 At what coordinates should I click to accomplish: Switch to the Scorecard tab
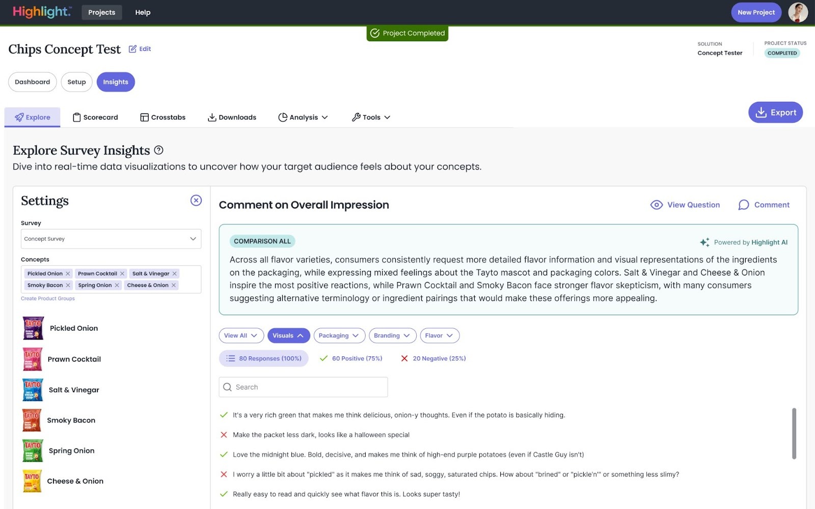(x=95, y=117)
